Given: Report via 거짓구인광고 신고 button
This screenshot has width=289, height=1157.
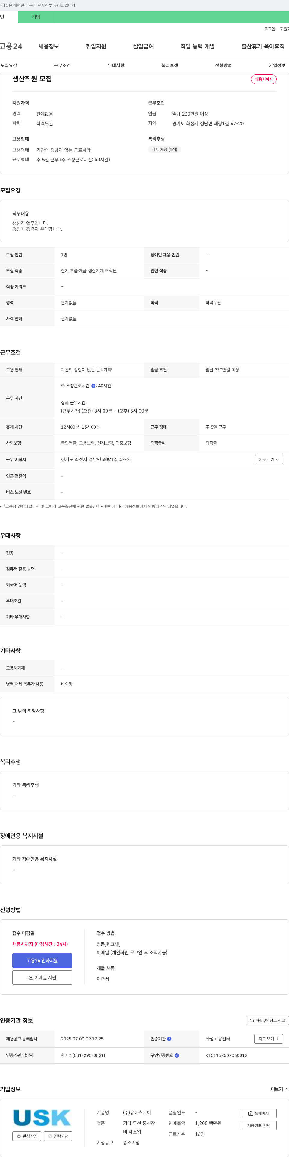Looking at the screenshot, I should pyautogui.click(x=267, y=1021).
